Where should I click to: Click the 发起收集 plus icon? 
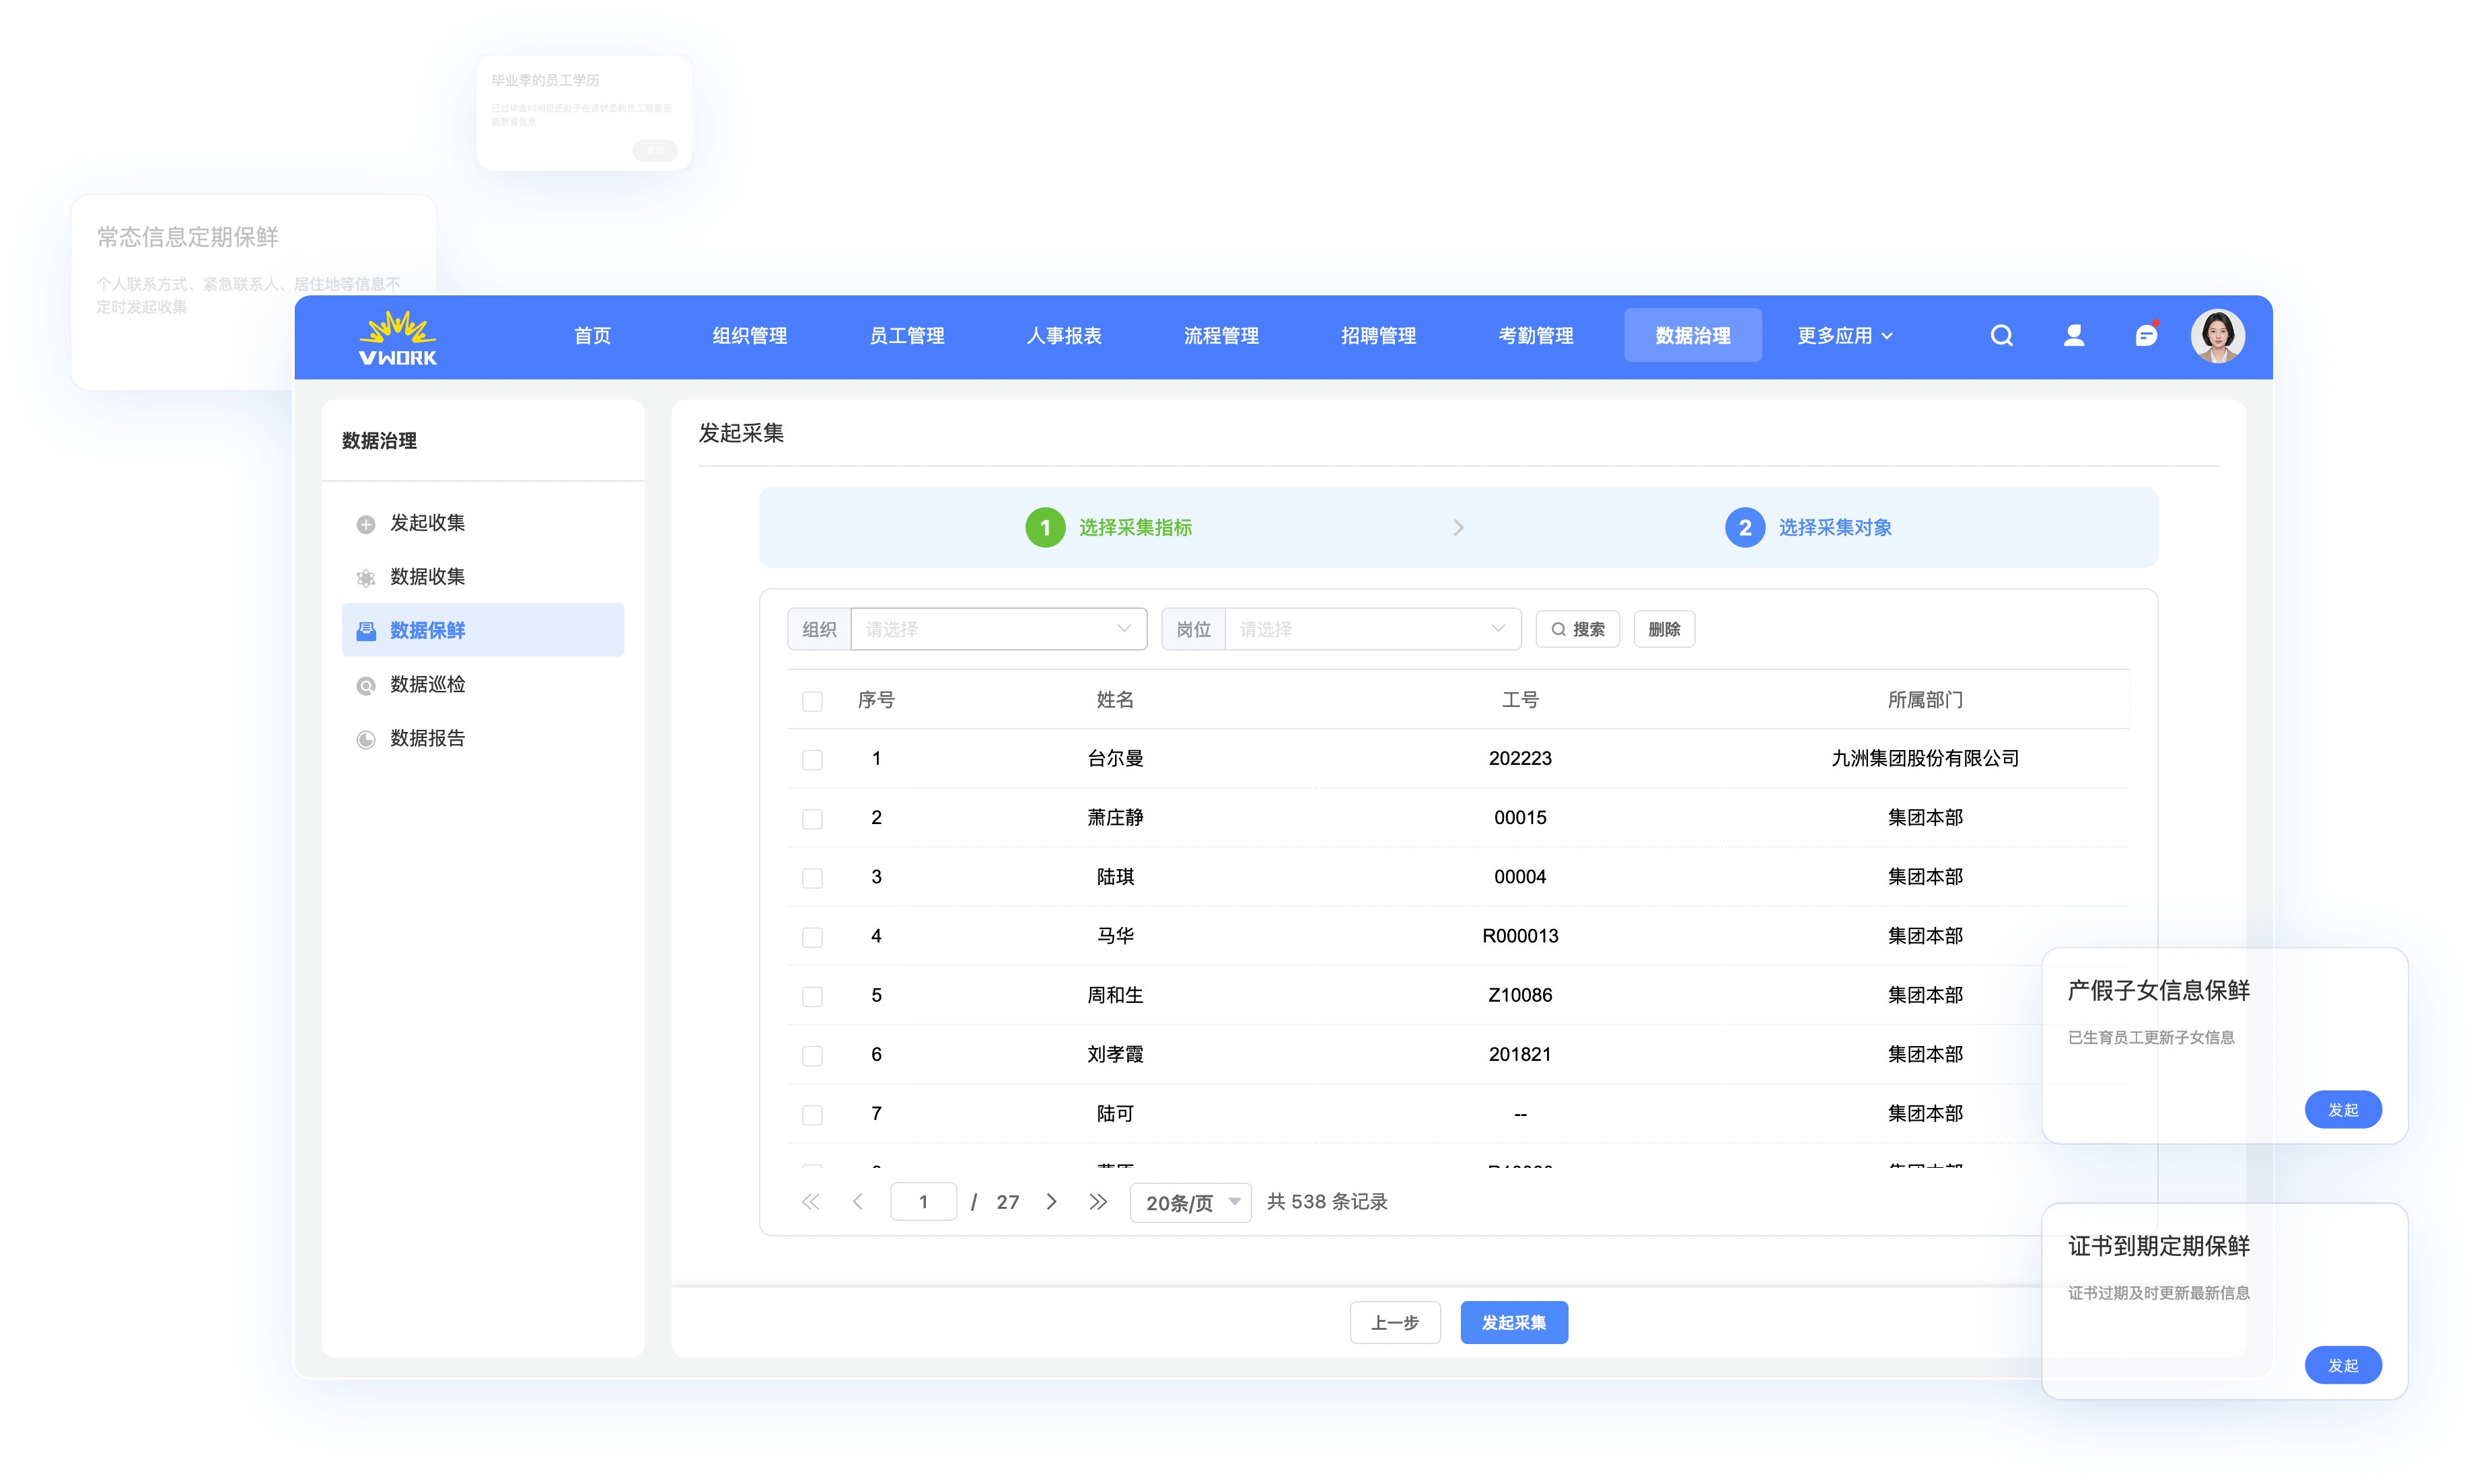[366, 524]
